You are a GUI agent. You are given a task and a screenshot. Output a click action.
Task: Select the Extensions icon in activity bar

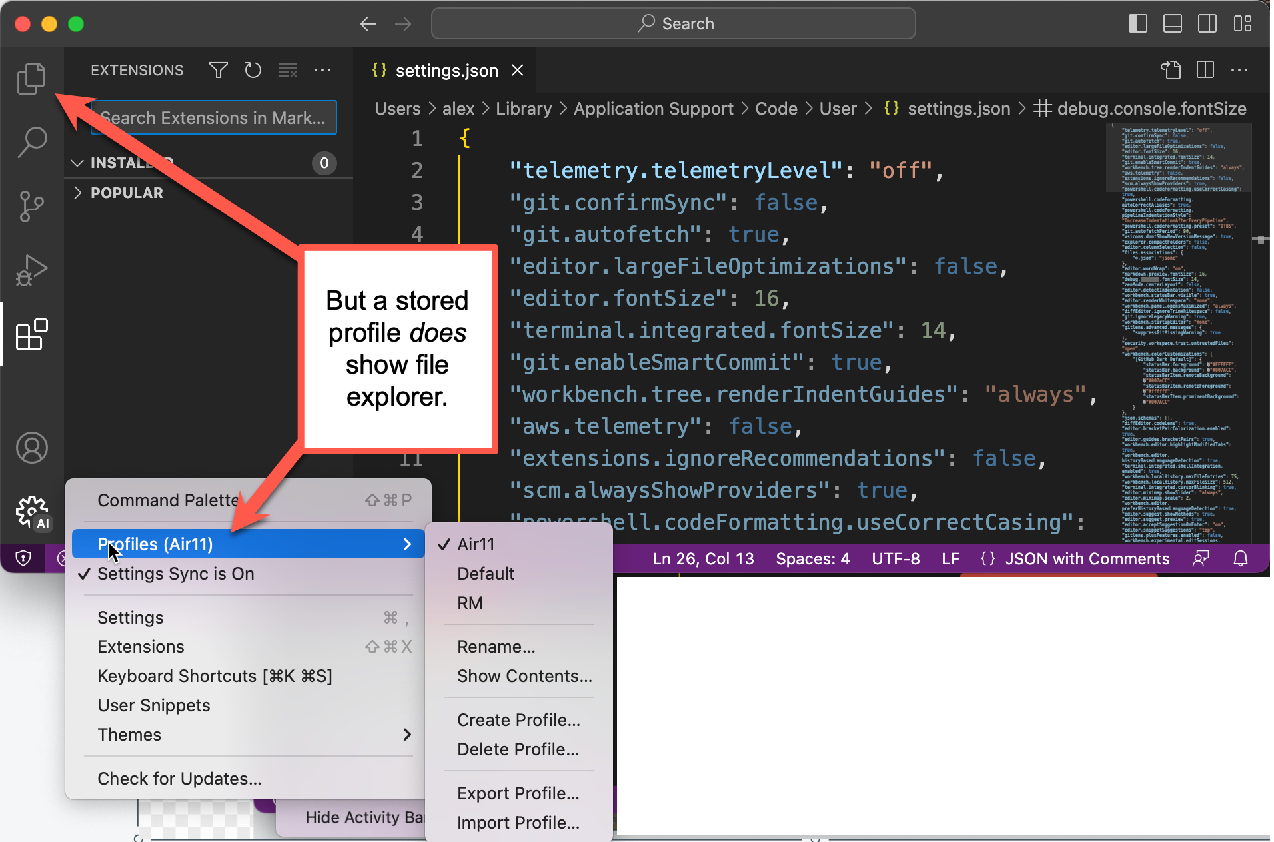31,334
